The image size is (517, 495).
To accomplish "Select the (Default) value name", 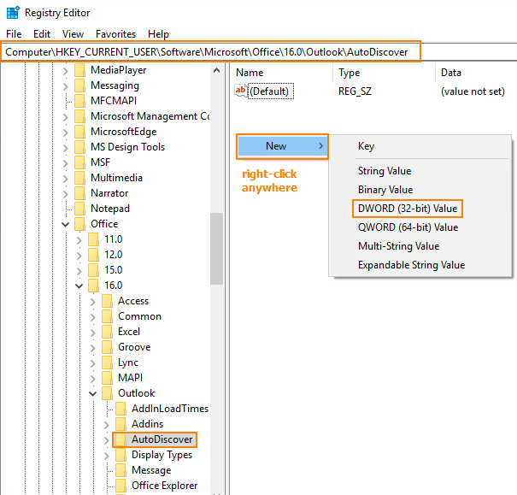I will click(x=270, y=91).
